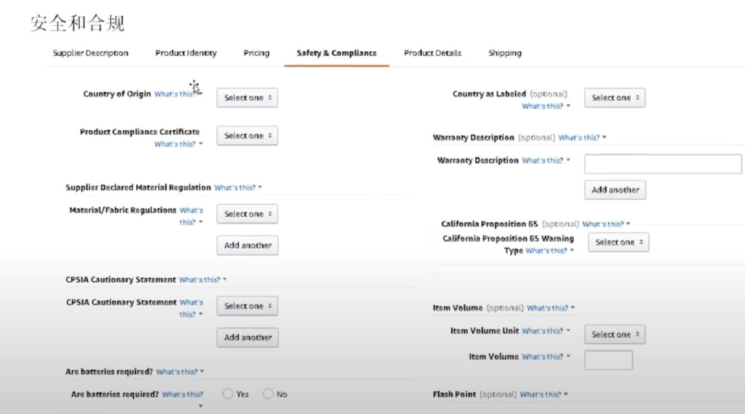745x414 pixels.
Task: Add another Material/Fabric Regulation entry
Action: click(248, 246)
